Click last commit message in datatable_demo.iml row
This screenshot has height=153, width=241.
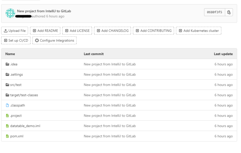(110, 126)
